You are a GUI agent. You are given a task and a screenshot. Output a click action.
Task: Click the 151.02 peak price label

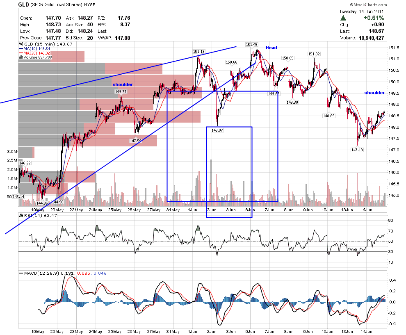click(x=314, y=54)
